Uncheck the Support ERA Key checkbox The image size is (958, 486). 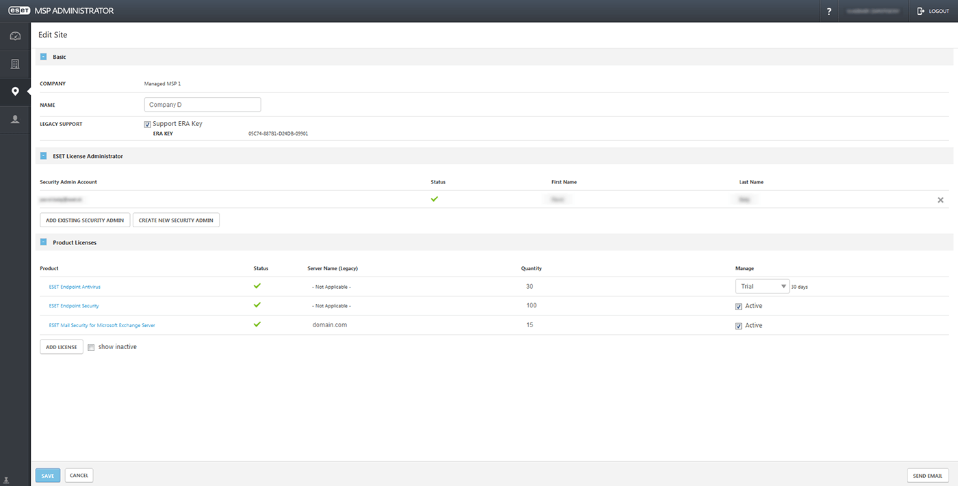tap(147, 125)
